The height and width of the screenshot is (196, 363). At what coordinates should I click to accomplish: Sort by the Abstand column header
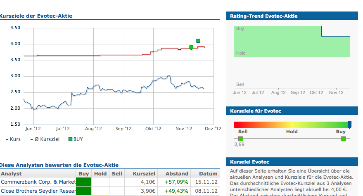click(x=174, y=173)
